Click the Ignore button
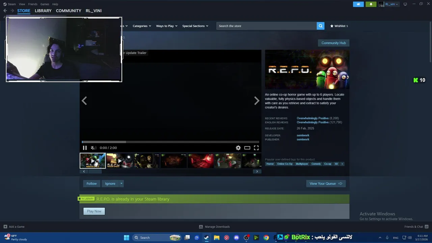This screenshot has width=432, height=243. (x=110, y=184)
